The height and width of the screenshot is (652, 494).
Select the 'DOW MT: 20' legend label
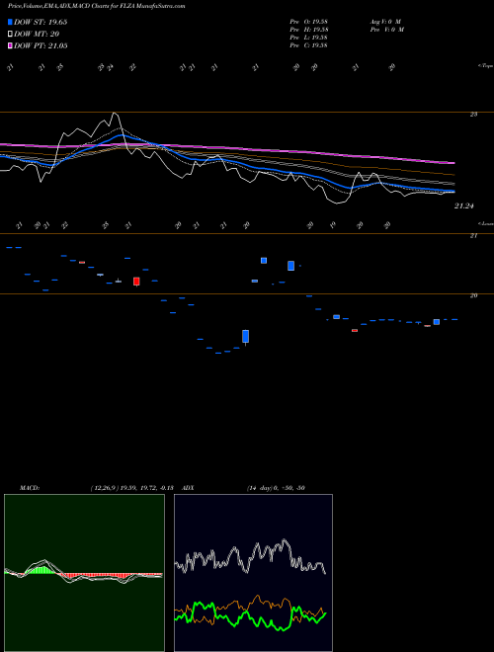pos(37,35)
